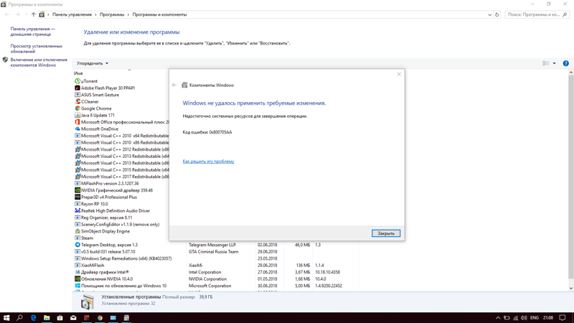Viewport: 574px width, 323px height.
Task: Open Просмотр установленных обновлений link
Action: click(37, 49)
